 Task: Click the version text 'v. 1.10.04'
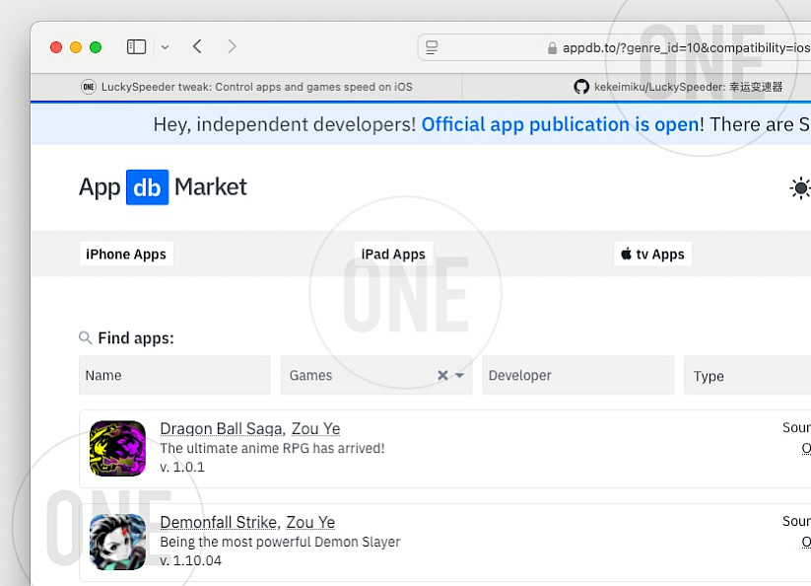pos(190,560)
